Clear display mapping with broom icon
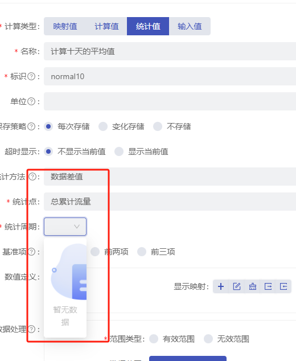 [253, 286]
